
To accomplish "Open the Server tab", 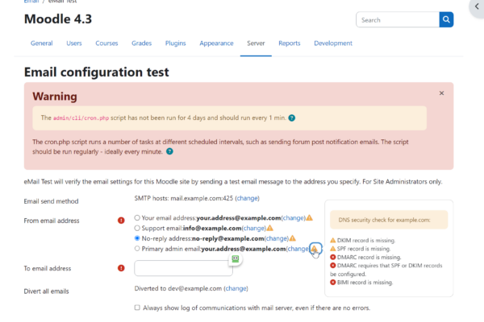I will 256,43.
